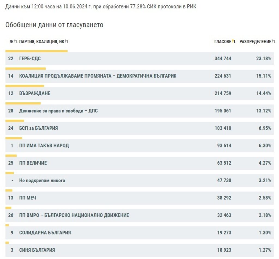Click БСП за БЪЛГАРИЯ party name

38,128
